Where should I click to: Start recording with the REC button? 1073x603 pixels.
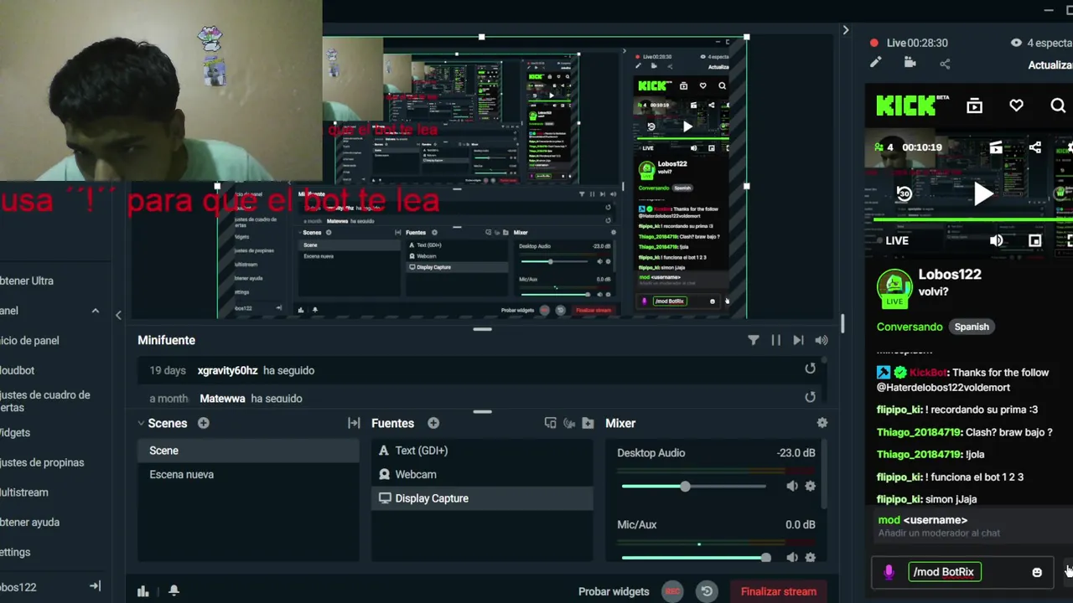(672, 591)
